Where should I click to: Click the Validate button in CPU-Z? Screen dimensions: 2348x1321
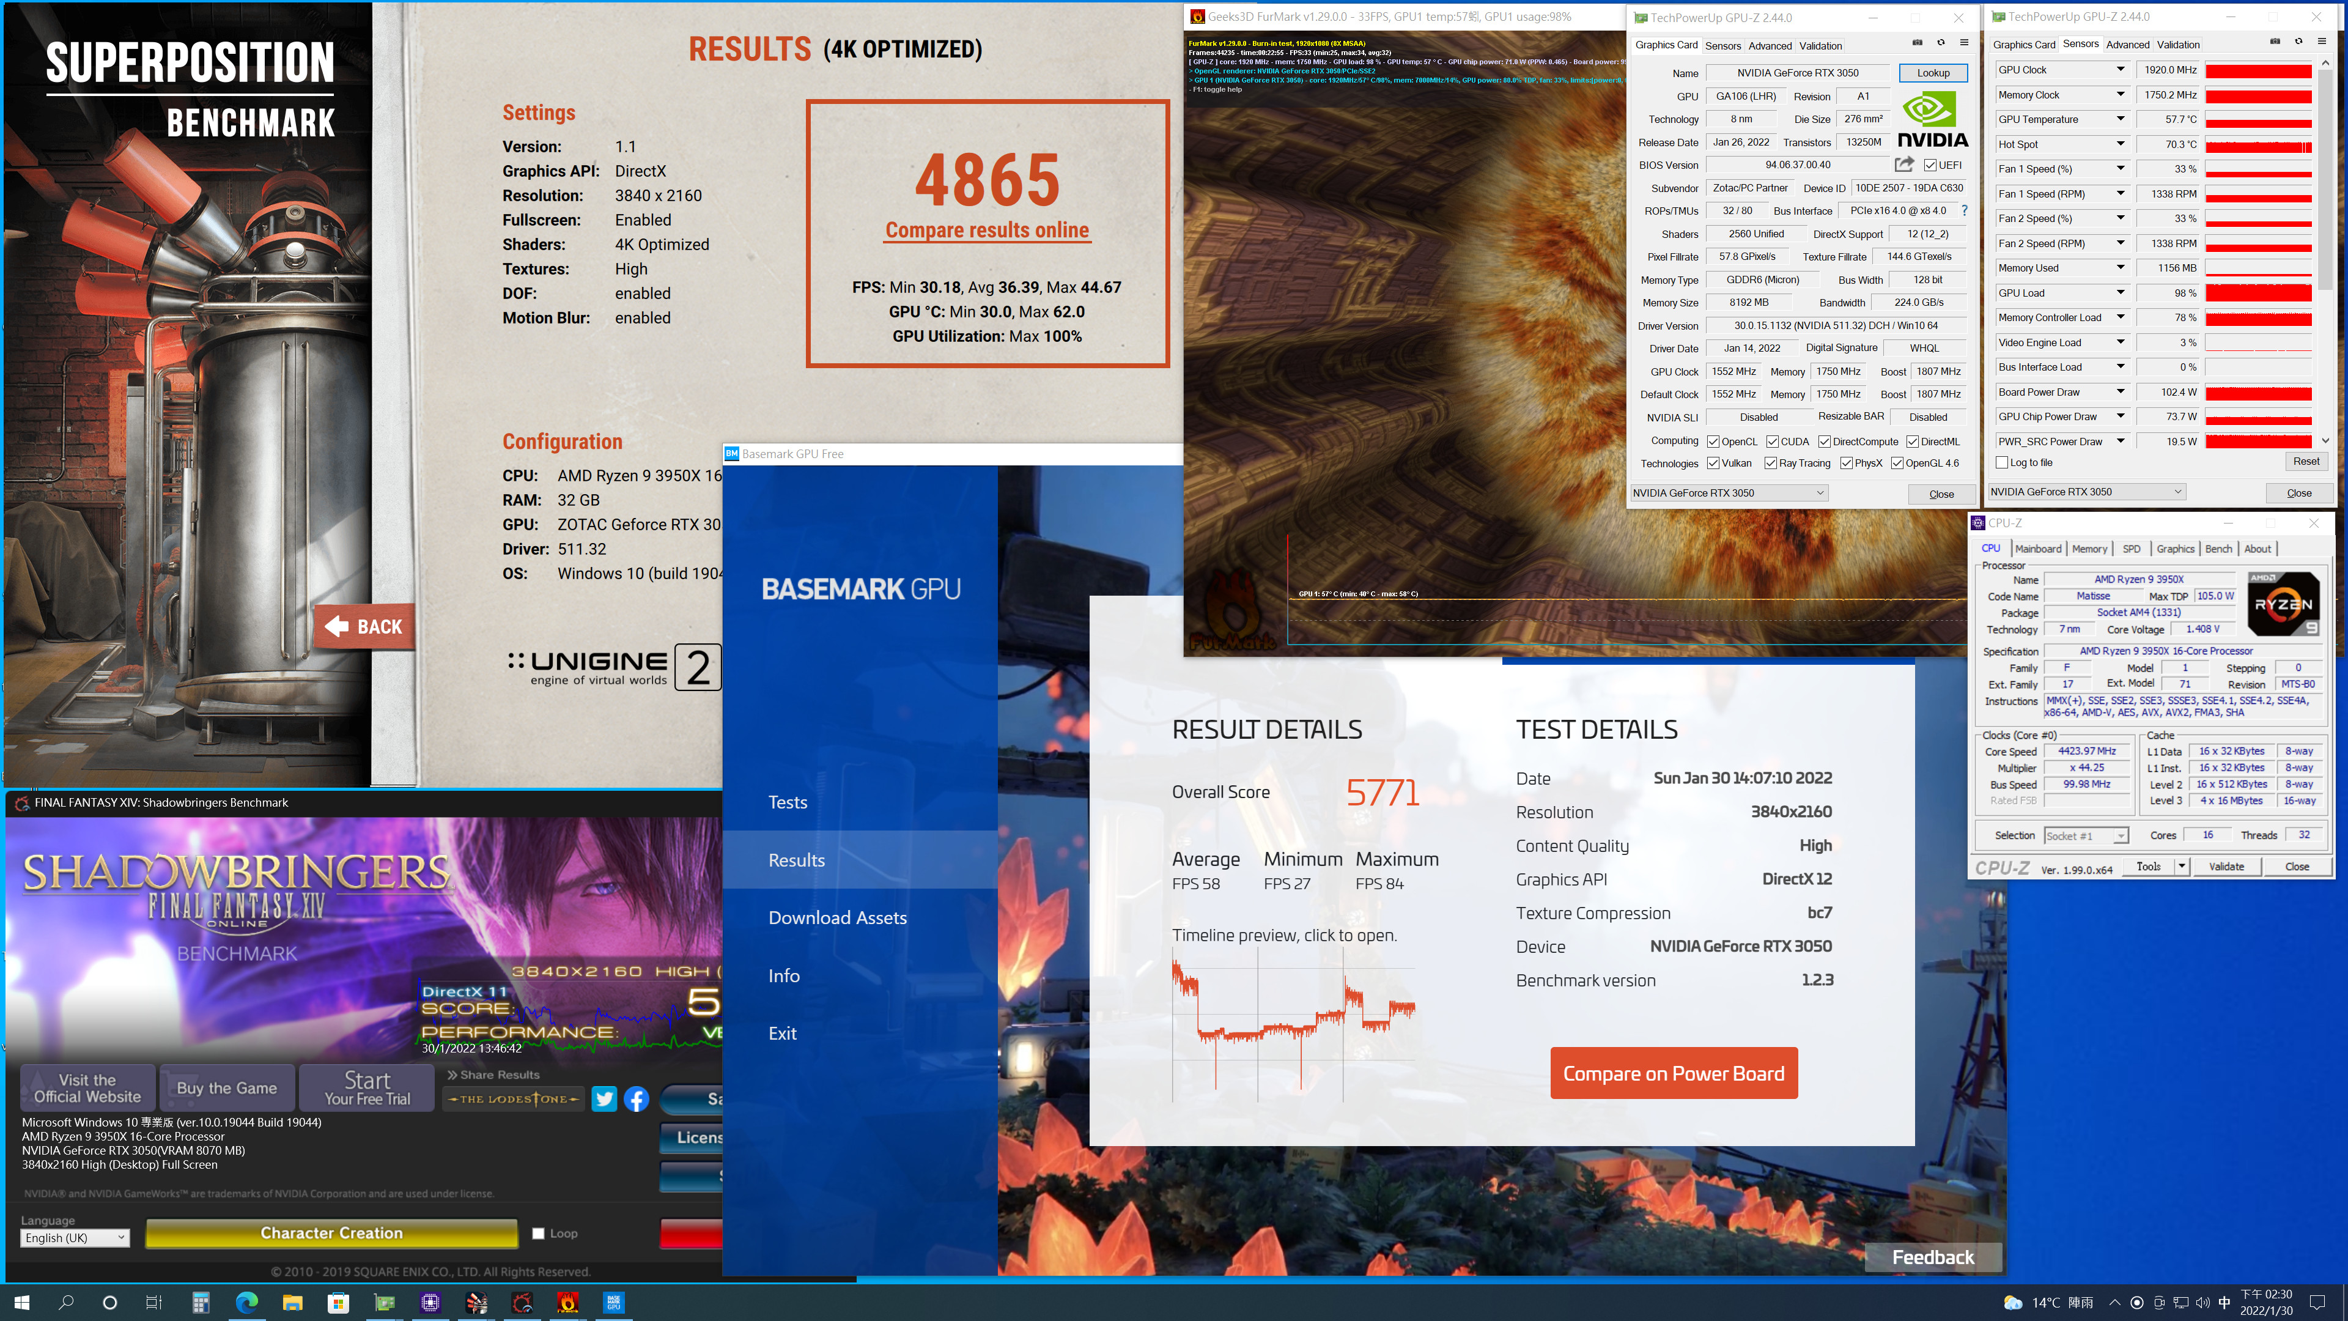(x=2227, y=866)
